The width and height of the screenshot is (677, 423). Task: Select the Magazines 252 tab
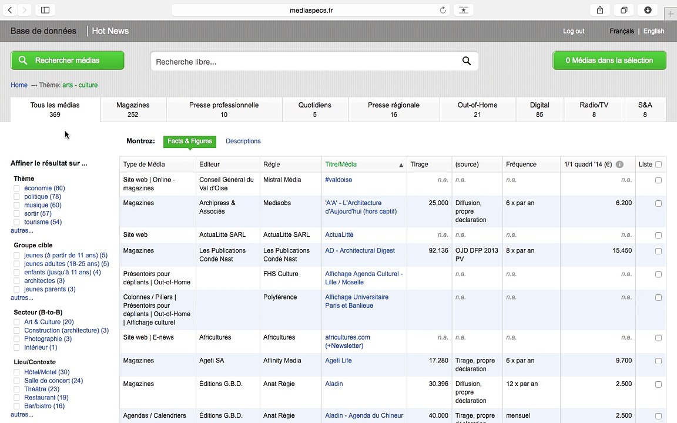click(133, 110)
